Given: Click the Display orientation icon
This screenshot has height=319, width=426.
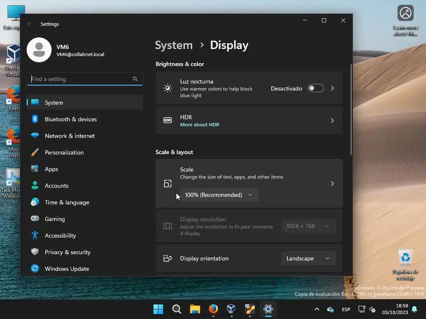Looking at the screenshot, I should click(x=168, y=258).
